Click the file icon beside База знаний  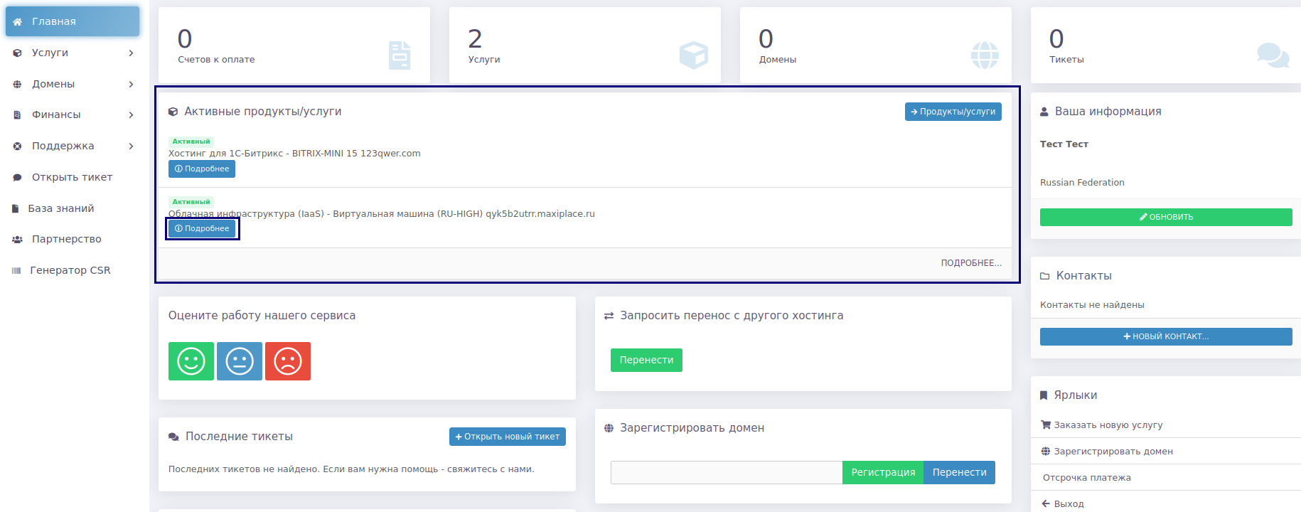click(x=16, y=208)
